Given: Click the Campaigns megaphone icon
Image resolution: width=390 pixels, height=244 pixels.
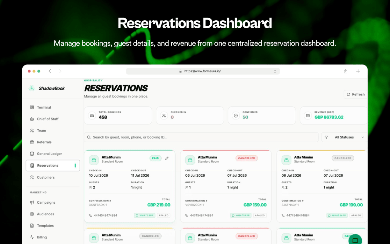Looking at the screenshot, I should click(x=32, y=202).
